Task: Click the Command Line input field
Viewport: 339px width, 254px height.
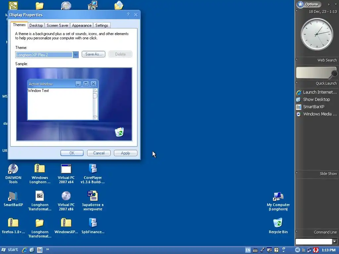Action: click(x=314, y=241)
